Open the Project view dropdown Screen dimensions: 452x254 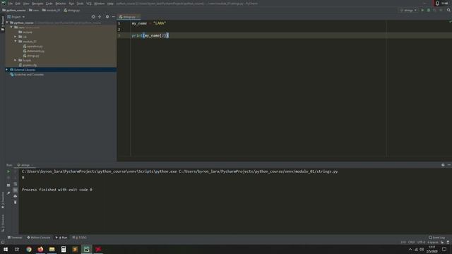[x=16, y=17]
